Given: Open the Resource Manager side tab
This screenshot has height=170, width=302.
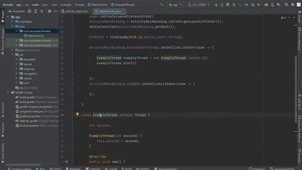Looking at the screenshot, I should pos(3,41).
